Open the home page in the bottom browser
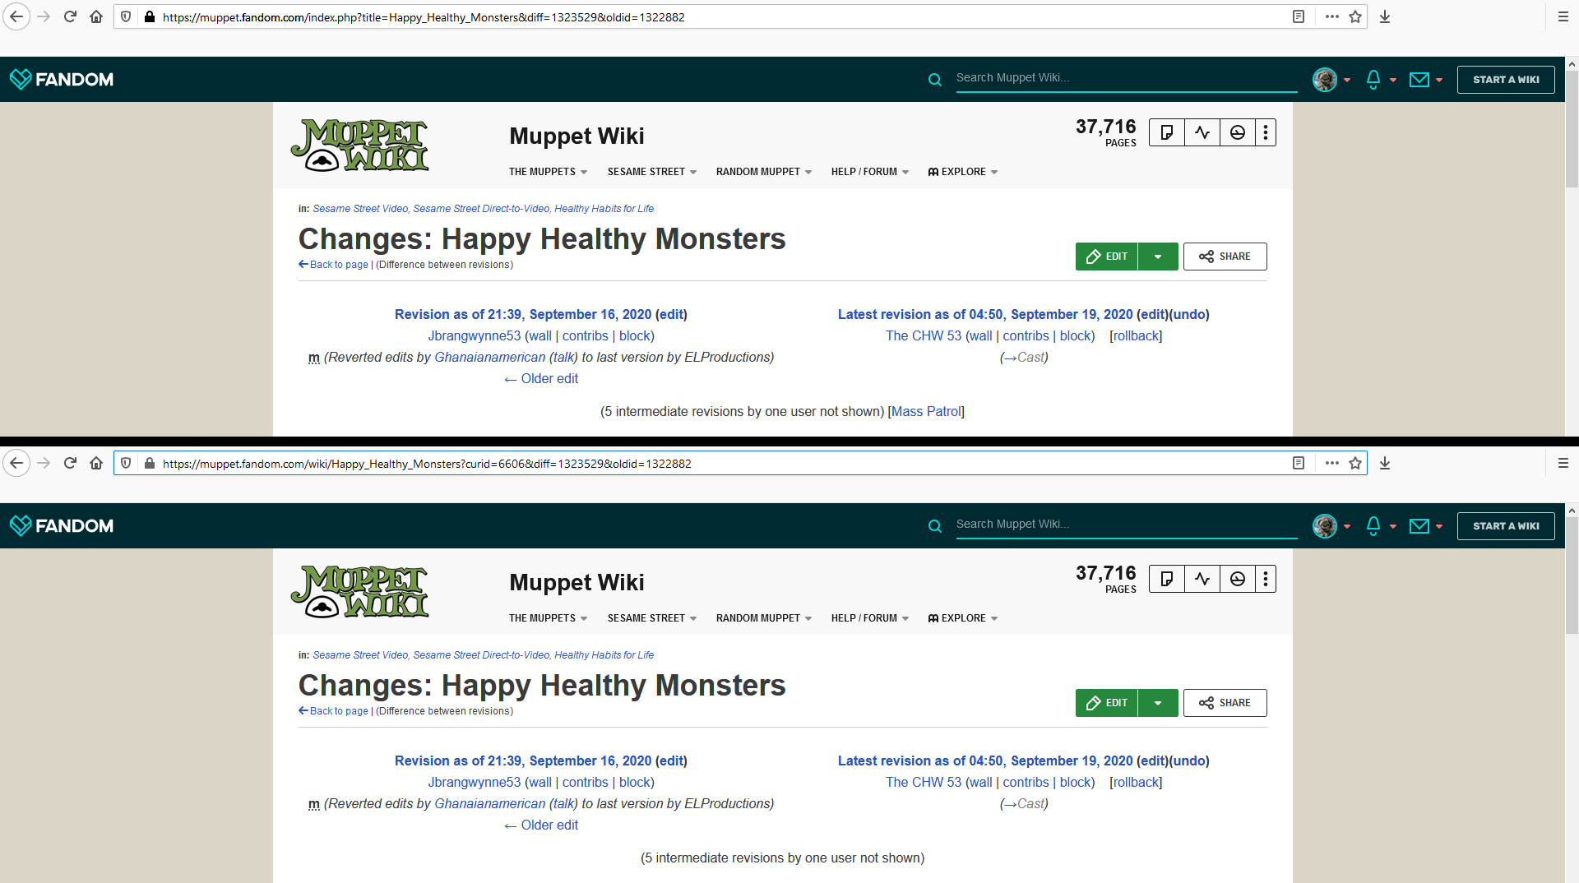 click(x=96, y=463)
